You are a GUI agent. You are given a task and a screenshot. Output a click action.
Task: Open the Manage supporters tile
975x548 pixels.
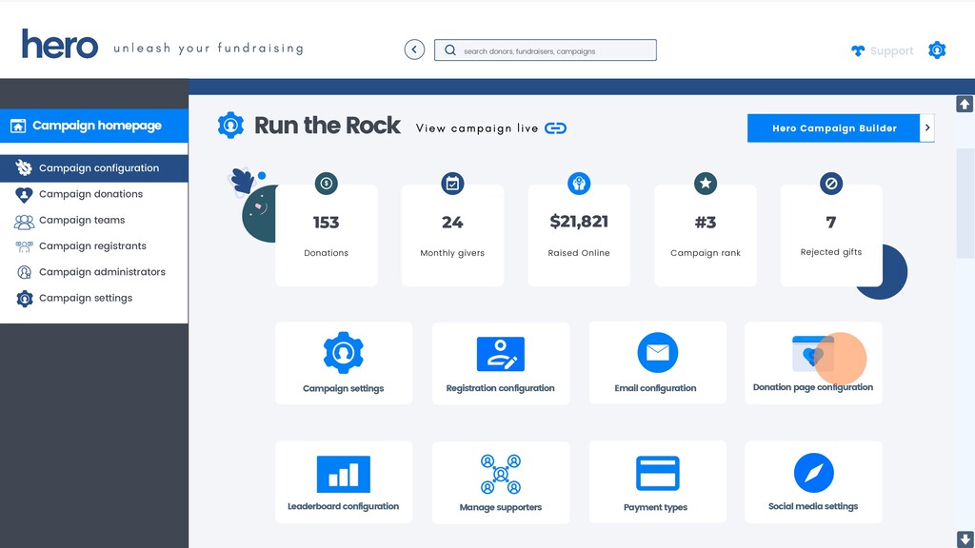point(501,482)
